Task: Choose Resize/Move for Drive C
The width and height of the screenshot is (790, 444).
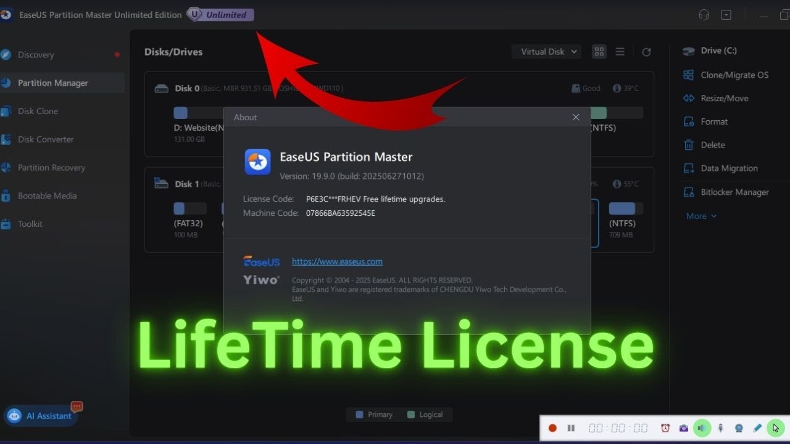Action: point(717,98)
